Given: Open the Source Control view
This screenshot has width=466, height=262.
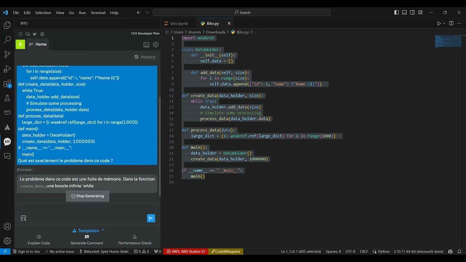Looking at the screenshot, I should pyautogui.click(x=7, y=55).
